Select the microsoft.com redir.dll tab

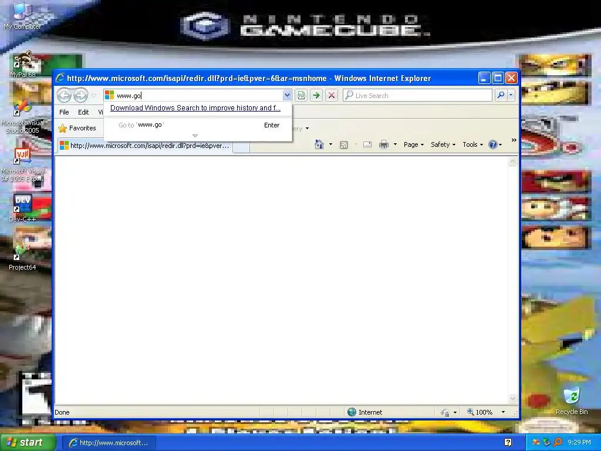click(145, 146)
